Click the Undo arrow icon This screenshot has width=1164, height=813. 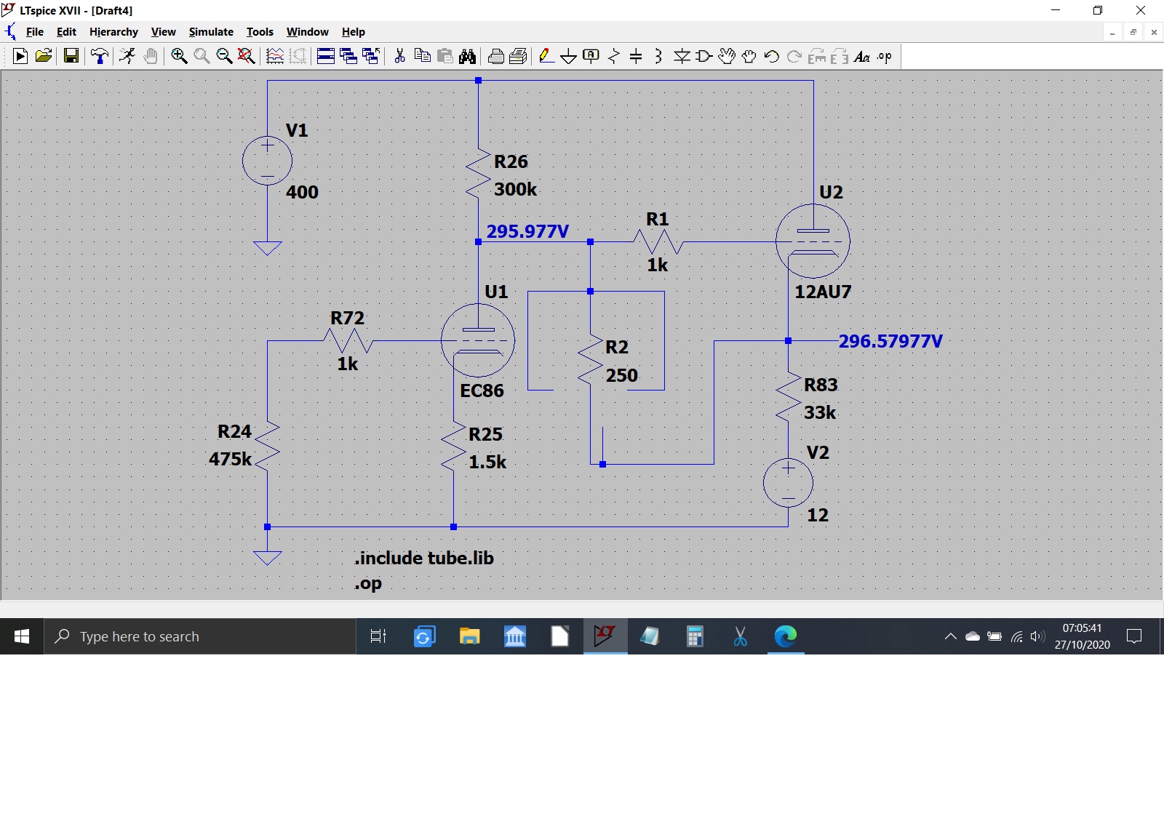point(772,56)
